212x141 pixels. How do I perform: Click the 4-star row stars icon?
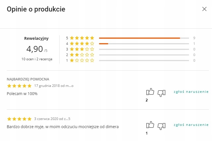click(x=82, y=43)
